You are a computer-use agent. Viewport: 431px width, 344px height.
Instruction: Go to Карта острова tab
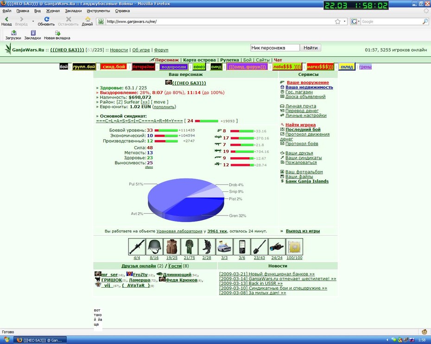pyautogui.click(x=199, y=60)
